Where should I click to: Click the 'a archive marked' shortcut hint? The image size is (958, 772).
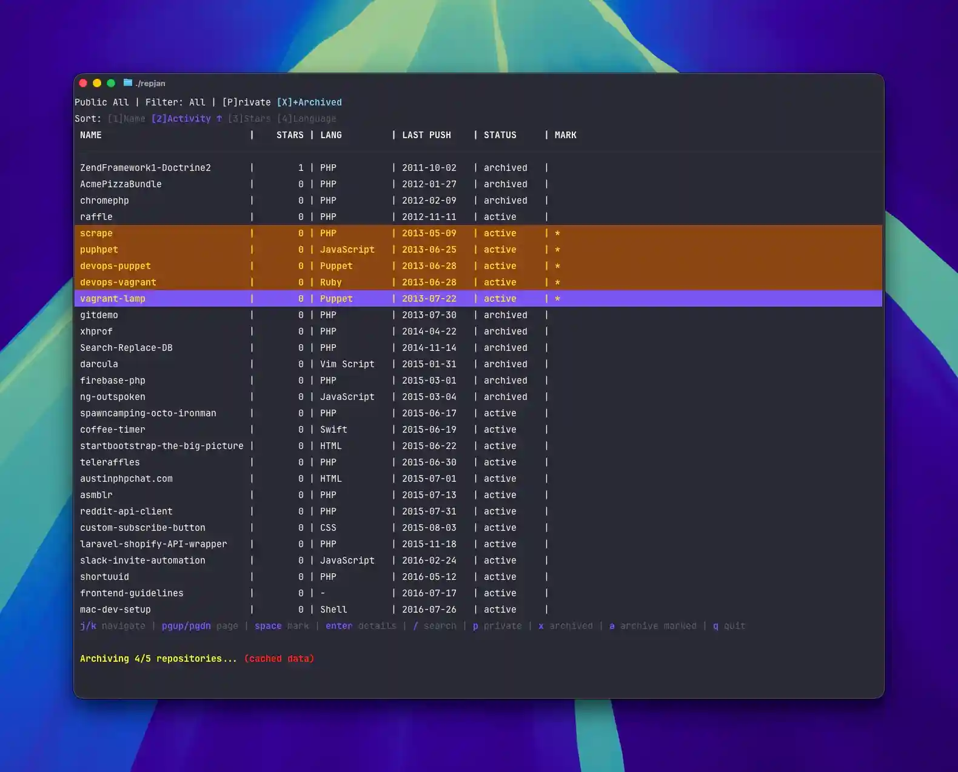pyautogui.click(x=653, y=626)
